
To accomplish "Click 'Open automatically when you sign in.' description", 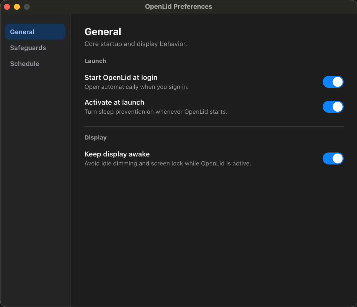I will 136,87.
